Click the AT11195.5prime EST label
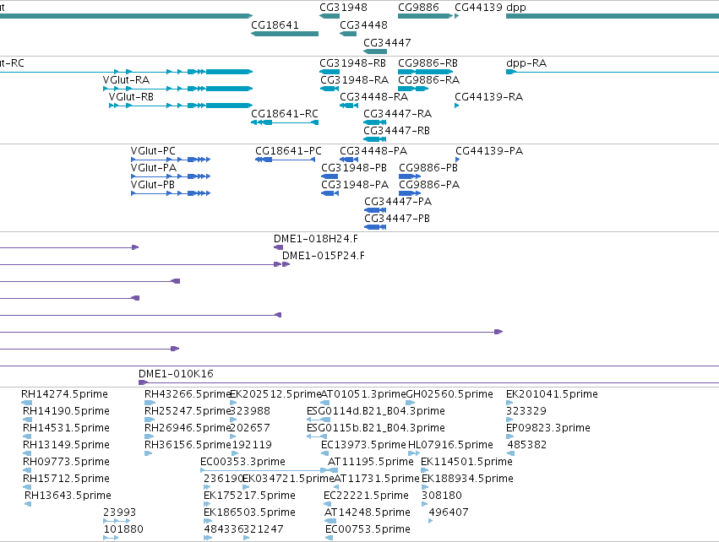 point(371,463)
